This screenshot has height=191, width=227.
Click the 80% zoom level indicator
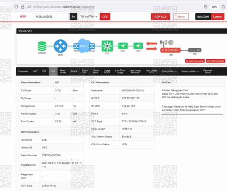[214, 7]
